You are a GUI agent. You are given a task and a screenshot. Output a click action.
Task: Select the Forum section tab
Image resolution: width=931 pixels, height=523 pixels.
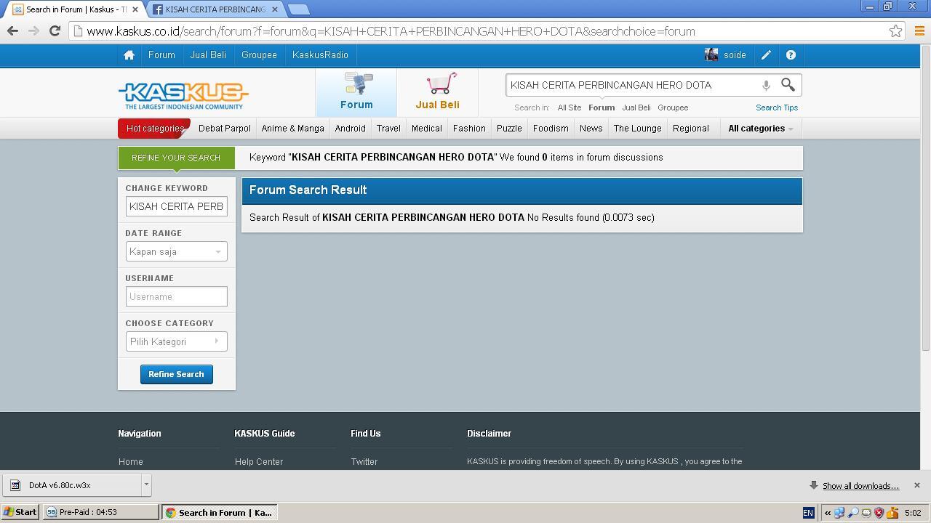(356, 92)
